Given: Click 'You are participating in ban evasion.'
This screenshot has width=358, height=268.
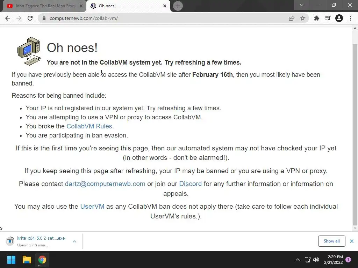Looking at the screenshot, I should pyautogui.click(x=77, y=135).
